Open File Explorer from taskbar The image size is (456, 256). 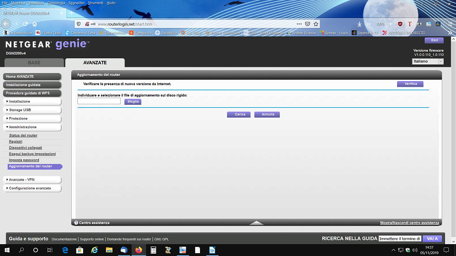(x=109, y=250)
